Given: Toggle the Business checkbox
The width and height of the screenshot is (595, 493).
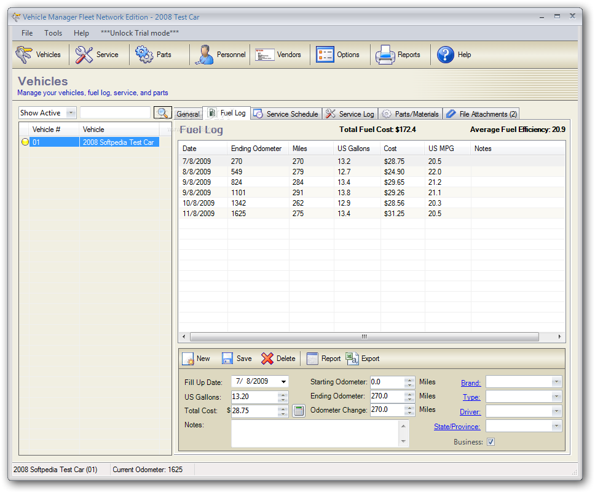Looking at the screenshot, I should (491, 442).
